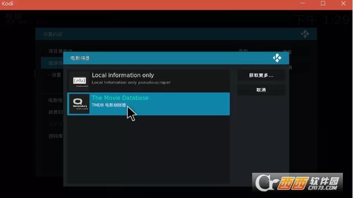
Task: Click the Kodi logo in 电影信息 header
Action: coord(277,58)
